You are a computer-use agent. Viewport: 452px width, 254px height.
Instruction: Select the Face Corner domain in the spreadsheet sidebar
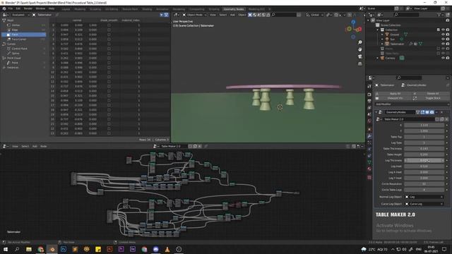pos(23,40)
